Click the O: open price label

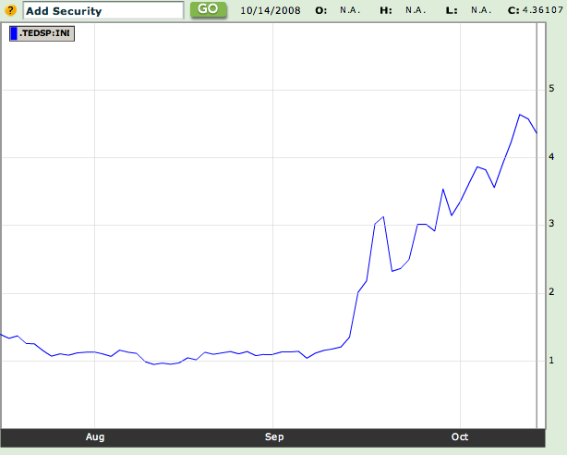320,10
